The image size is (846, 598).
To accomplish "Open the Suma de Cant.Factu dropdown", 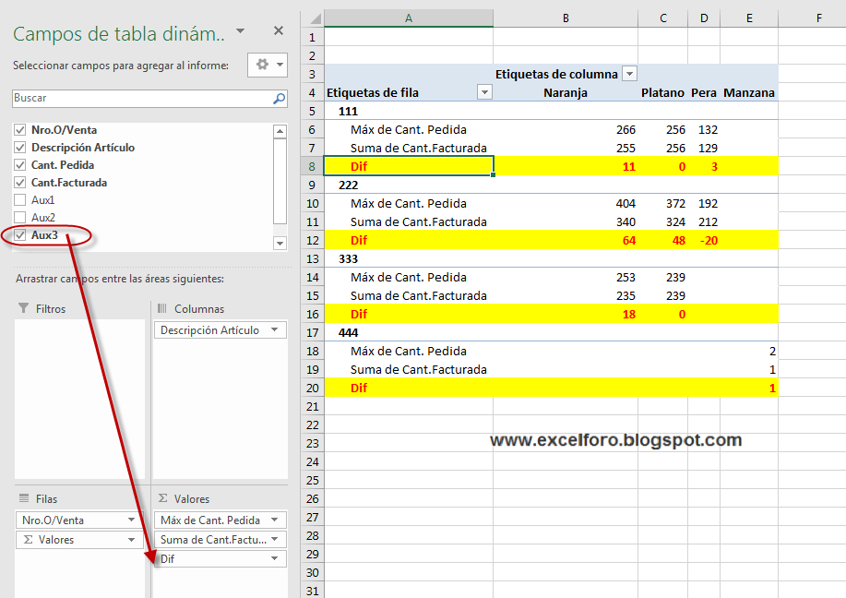I will pyautogui.click(x=276, y=539).
